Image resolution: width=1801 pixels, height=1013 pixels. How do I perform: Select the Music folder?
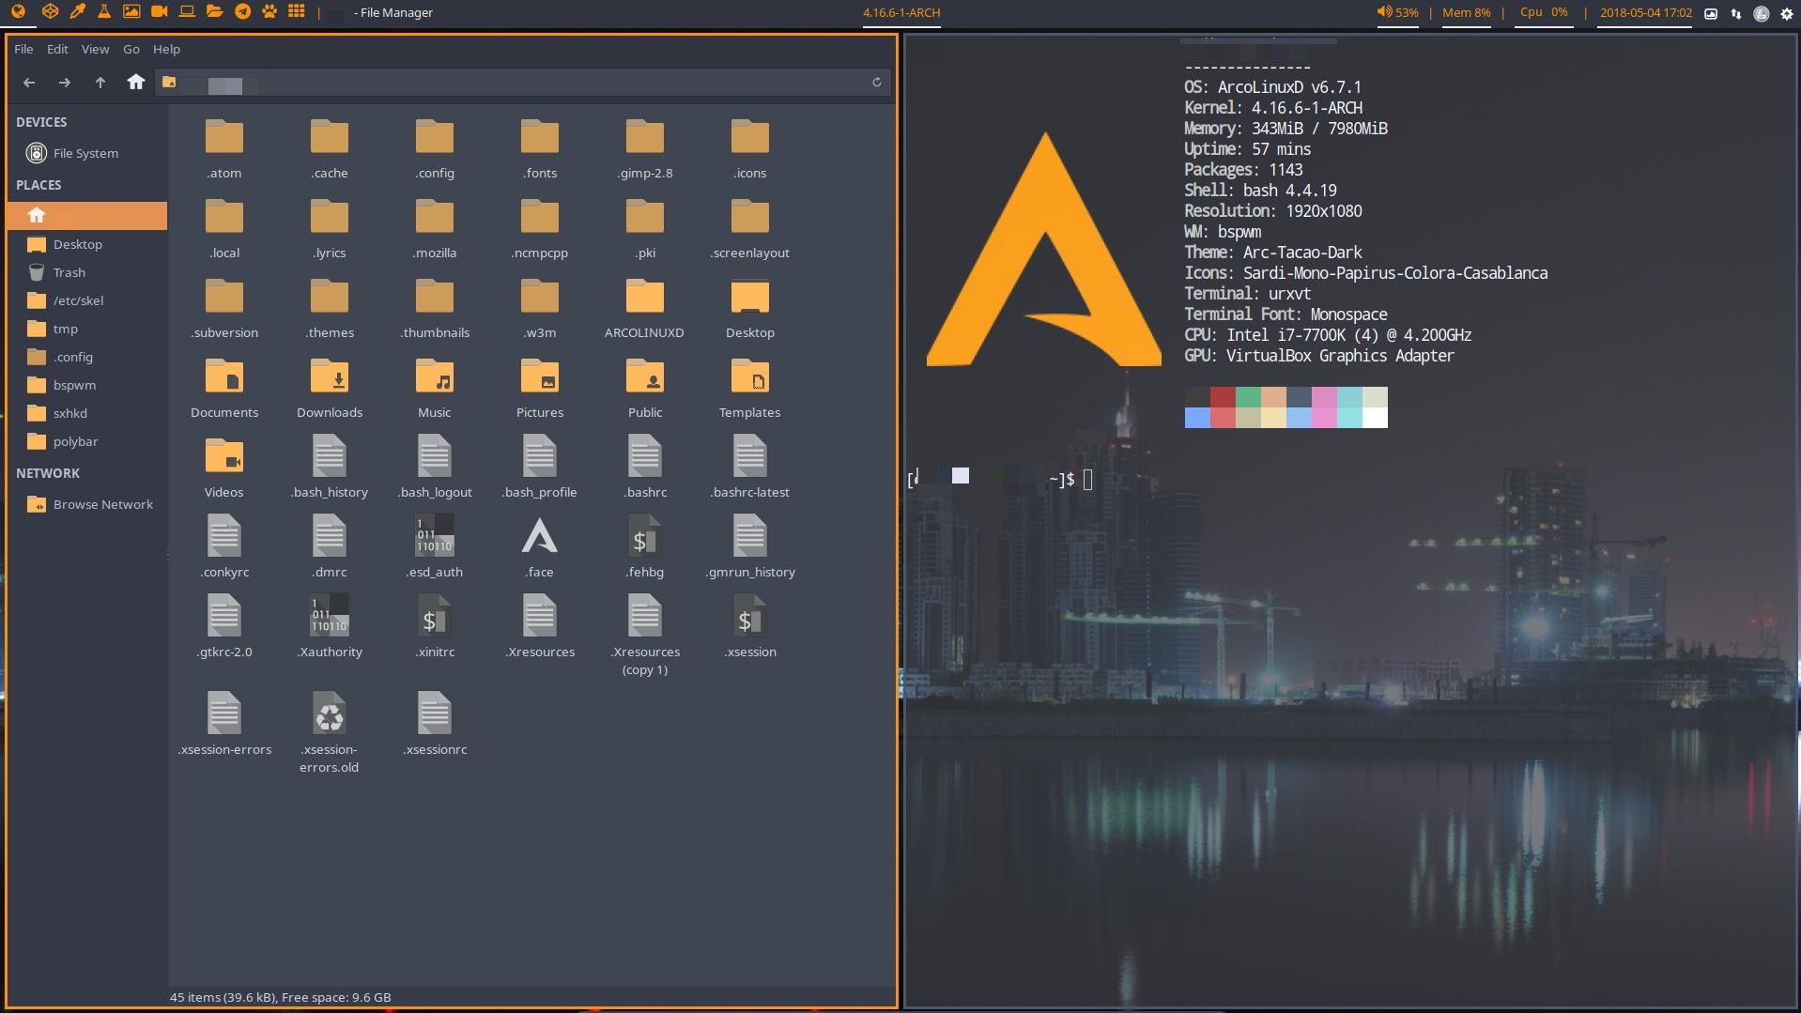click(435, 389)
